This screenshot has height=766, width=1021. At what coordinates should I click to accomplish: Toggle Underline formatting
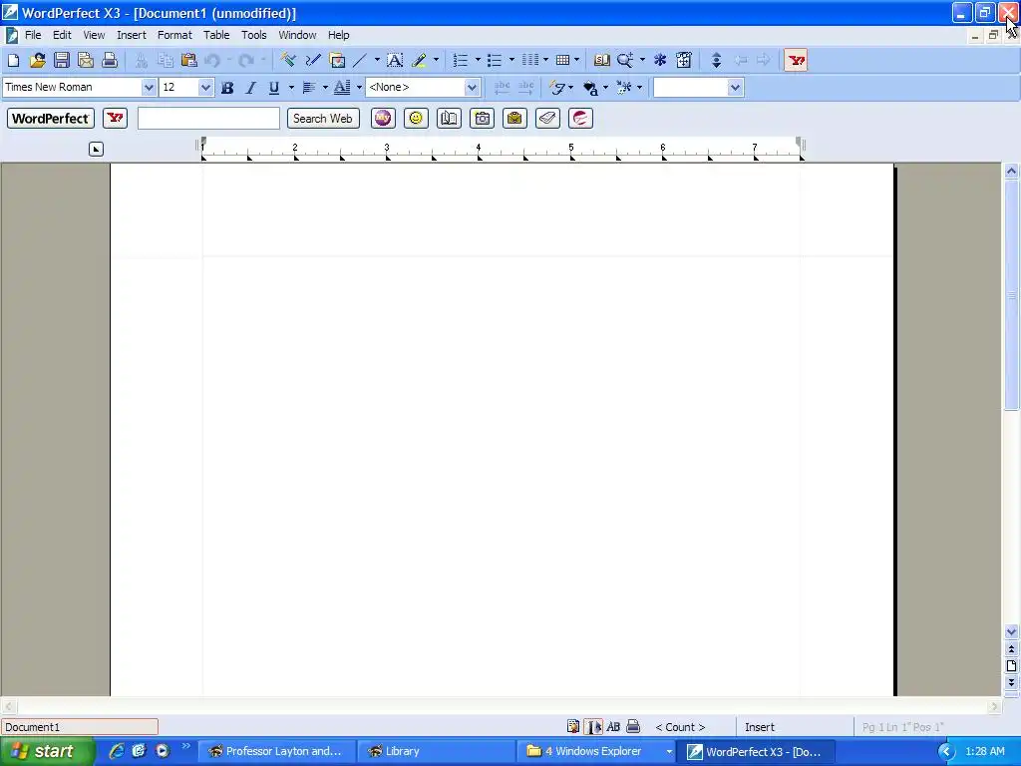[274, 88]
